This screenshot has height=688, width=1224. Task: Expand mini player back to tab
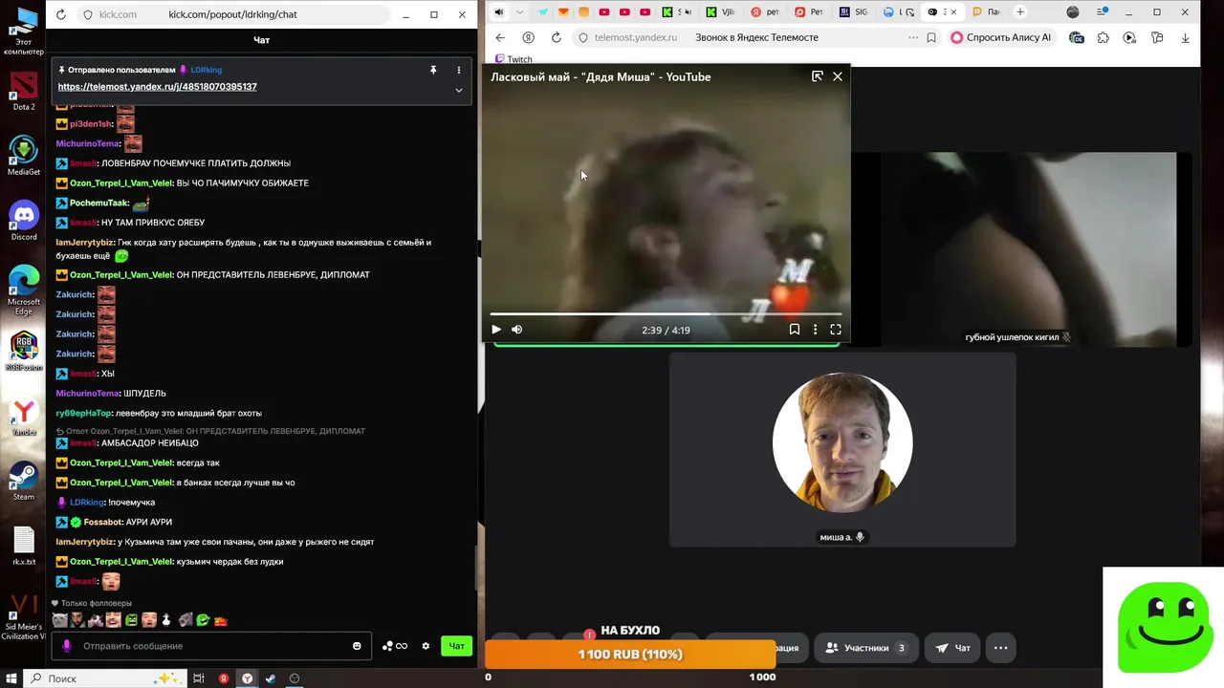click(x=817, y=76)
